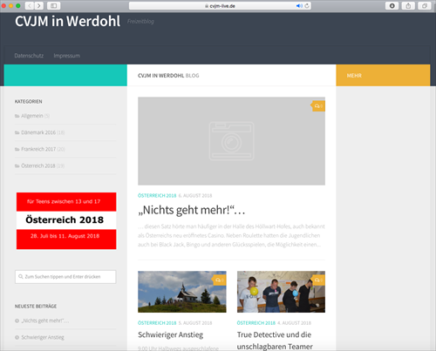This screenshot has width=436, height=351.
Task: Click Österreich 2018 tag above True Detective
Action: 256,323
